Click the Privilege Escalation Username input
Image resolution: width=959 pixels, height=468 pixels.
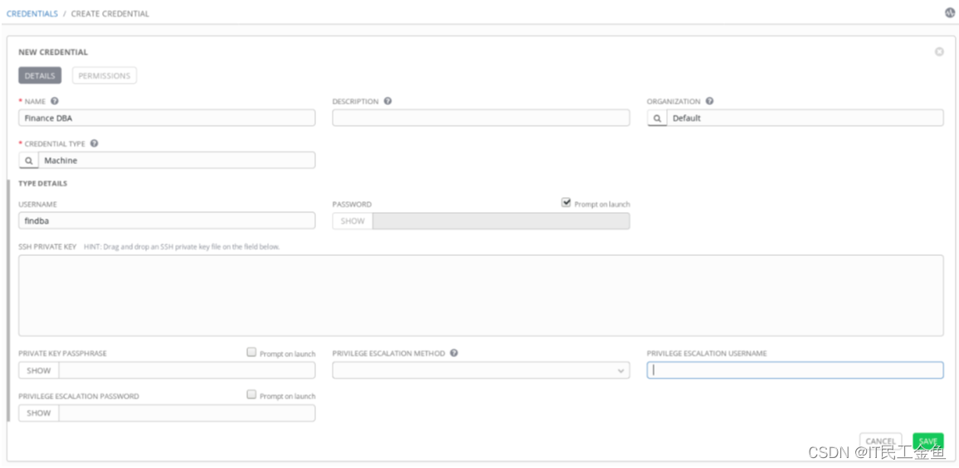pyautogui.click(x=795, y=370)
